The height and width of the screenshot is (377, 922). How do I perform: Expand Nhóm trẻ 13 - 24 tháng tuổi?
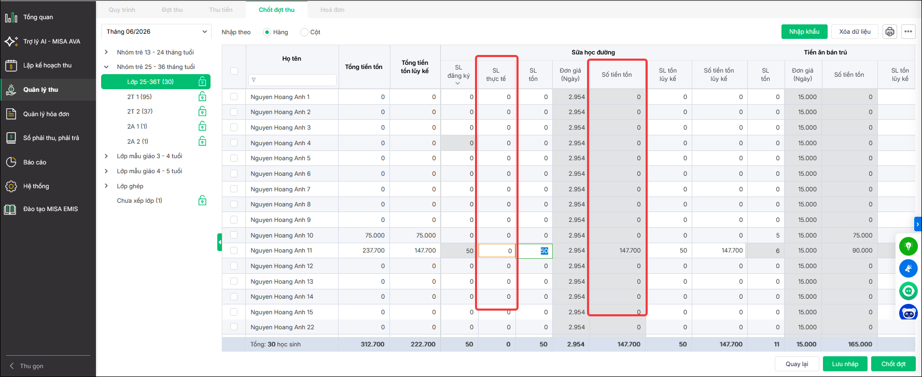(106, 52)
